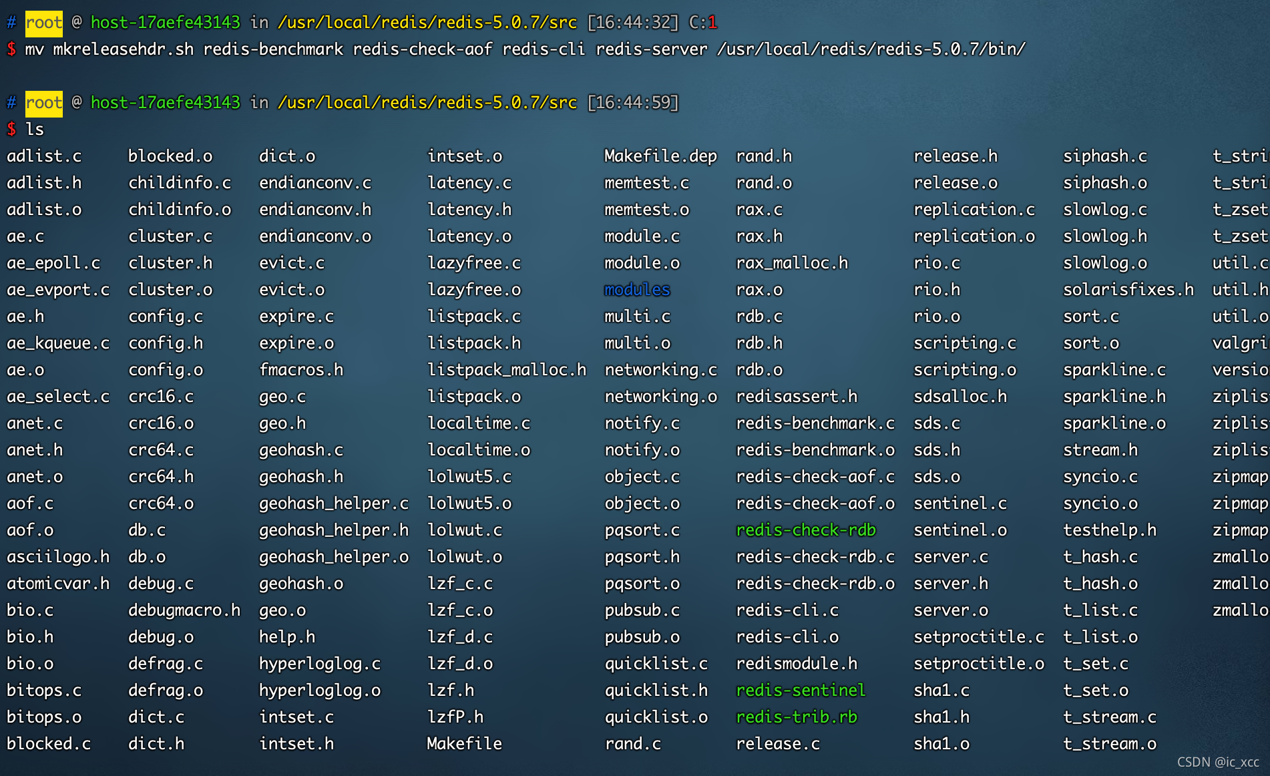Click the mkreleasehdr.sh argument in mv command
The width and height of the screenshot is (1270, 776).
[x=124, y=49]
